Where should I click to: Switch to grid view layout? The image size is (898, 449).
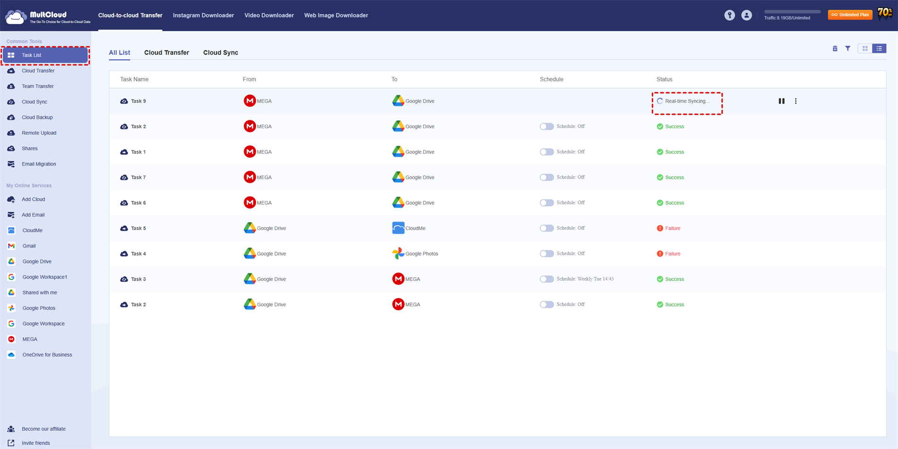[x=865, y=49]
